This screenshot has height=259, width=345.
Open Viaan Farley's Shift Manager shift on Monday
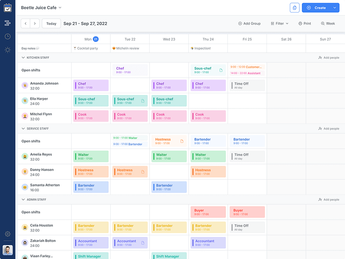[91, 256]
